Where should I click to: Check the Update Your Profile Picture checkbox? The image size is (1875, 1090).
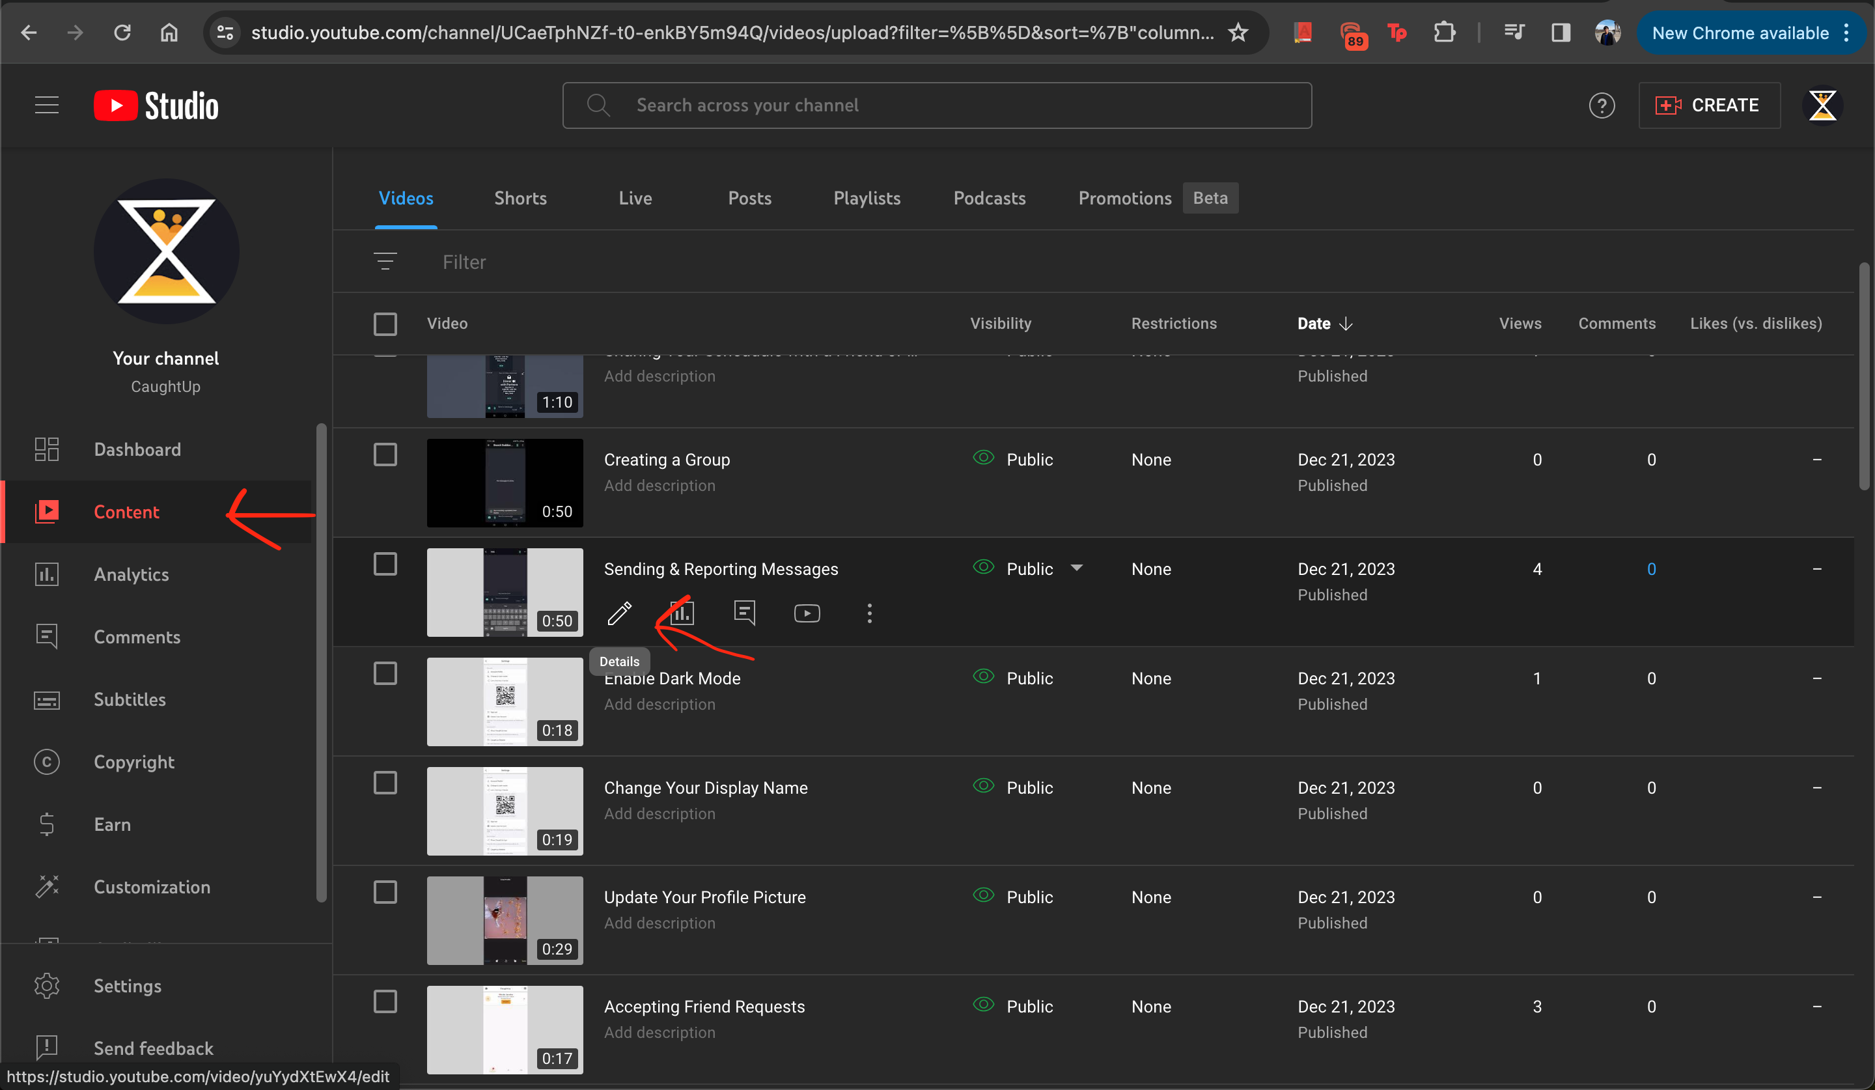[385, 892]
